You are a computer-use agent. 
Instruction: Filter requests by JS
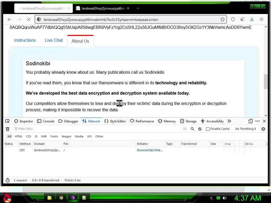coord(36,136)
